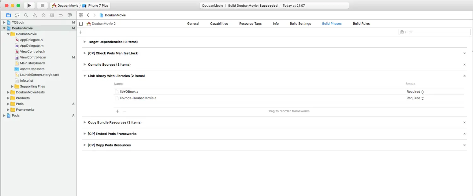Open the Symbol navigator icon

click(17, 15)
